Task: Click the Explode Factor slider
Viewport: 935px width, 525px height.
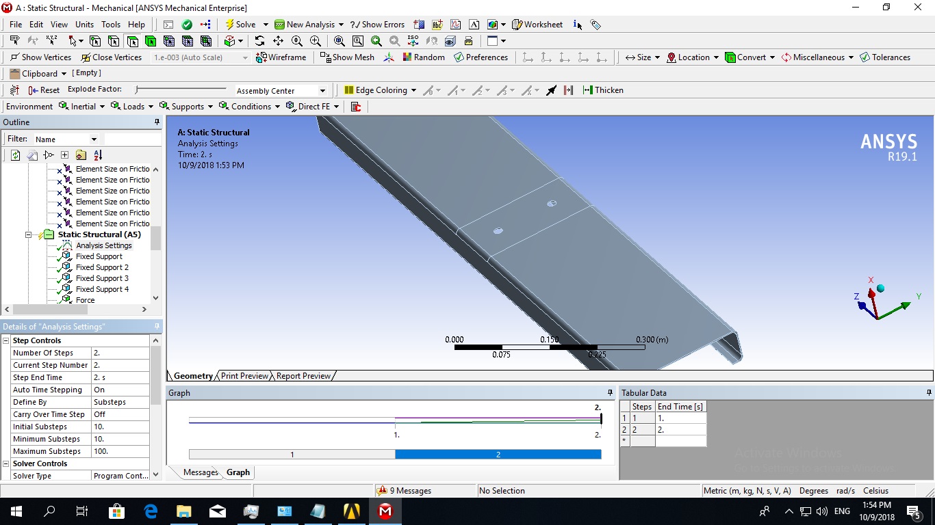Action: [181, 90]
